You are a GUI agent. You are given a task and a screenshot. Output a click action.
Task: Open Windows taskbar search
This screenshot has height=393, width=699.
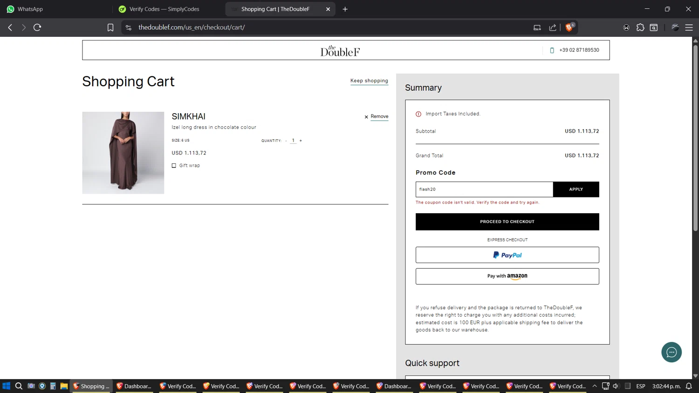pyautogui.click(x=19, y=386)
